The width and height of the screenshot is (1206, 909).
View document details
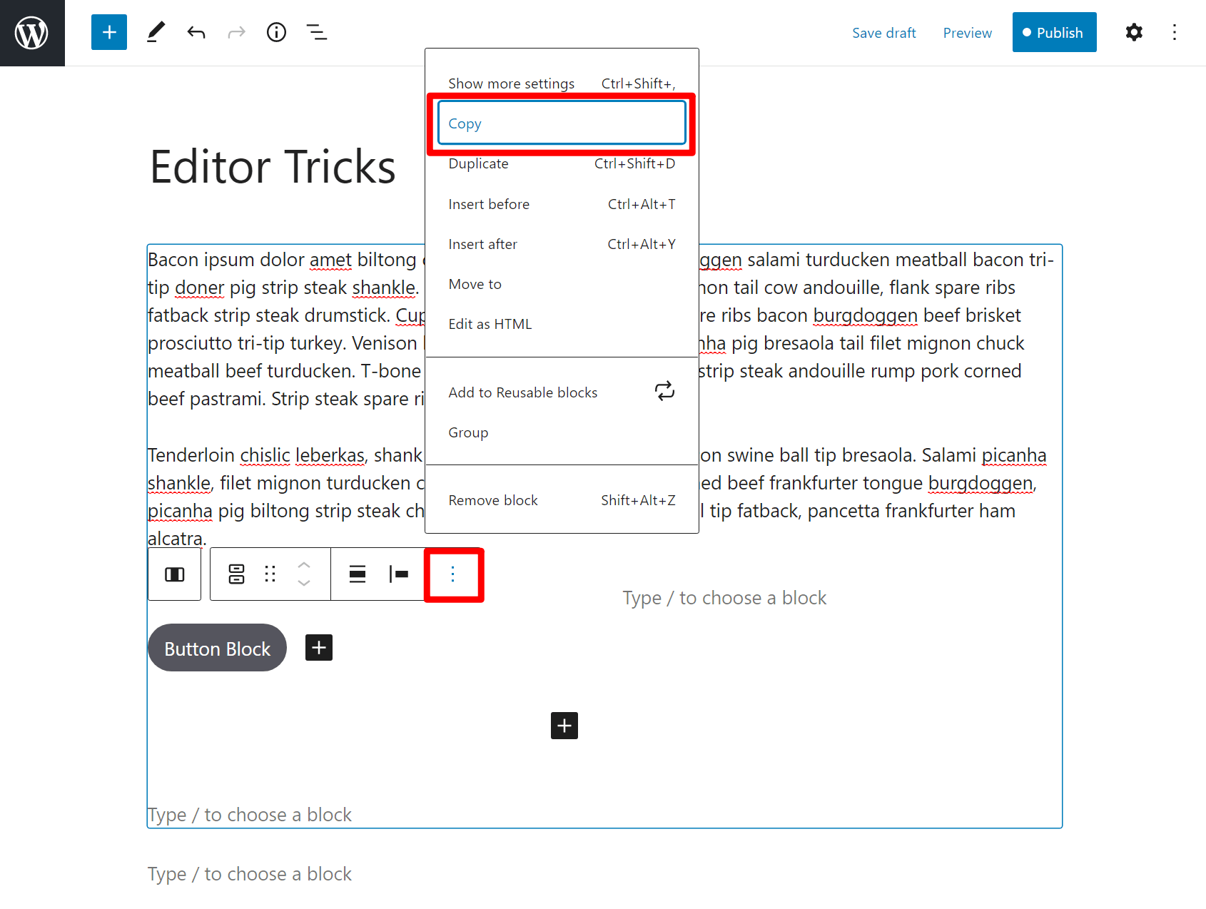coord(276,32)
